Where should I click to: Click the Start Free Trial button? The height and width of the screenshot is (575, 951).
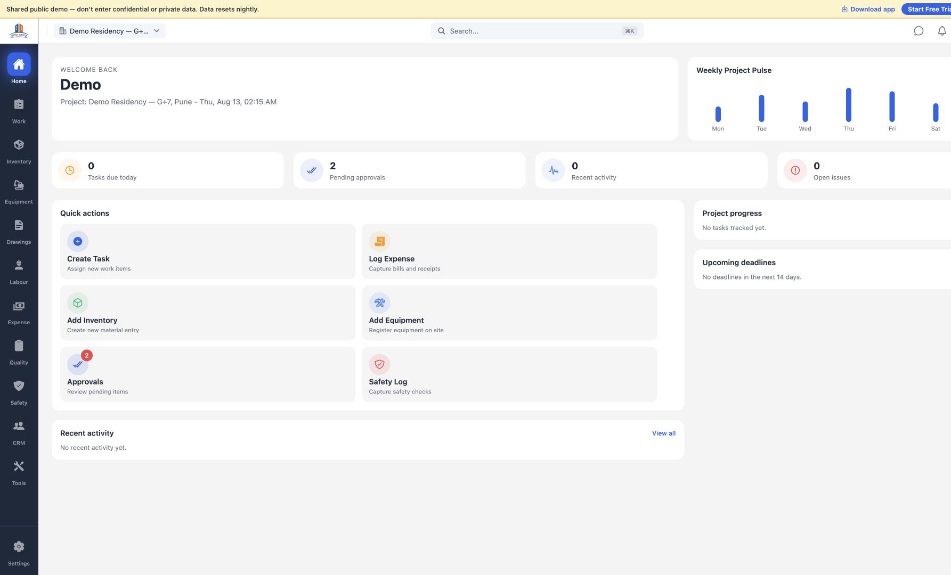927,9
